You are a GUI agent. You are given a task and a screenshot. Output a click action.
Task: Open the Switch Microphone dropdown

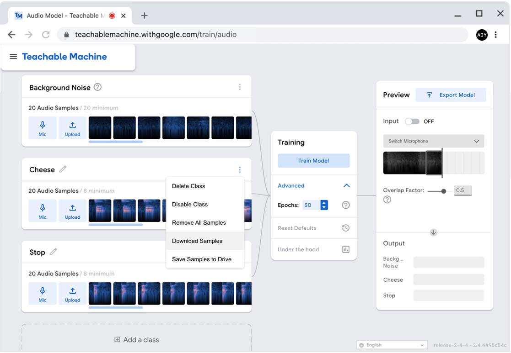pos(433,141)
